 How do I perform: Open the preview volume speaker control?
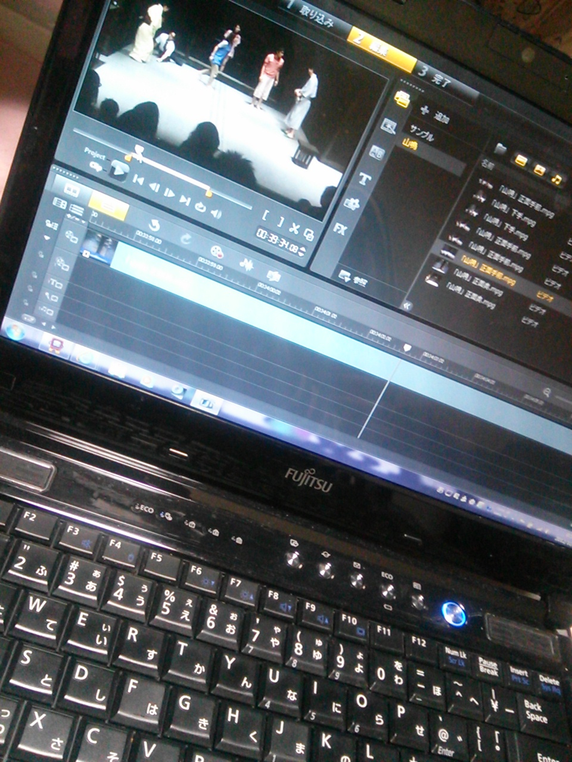216,213
